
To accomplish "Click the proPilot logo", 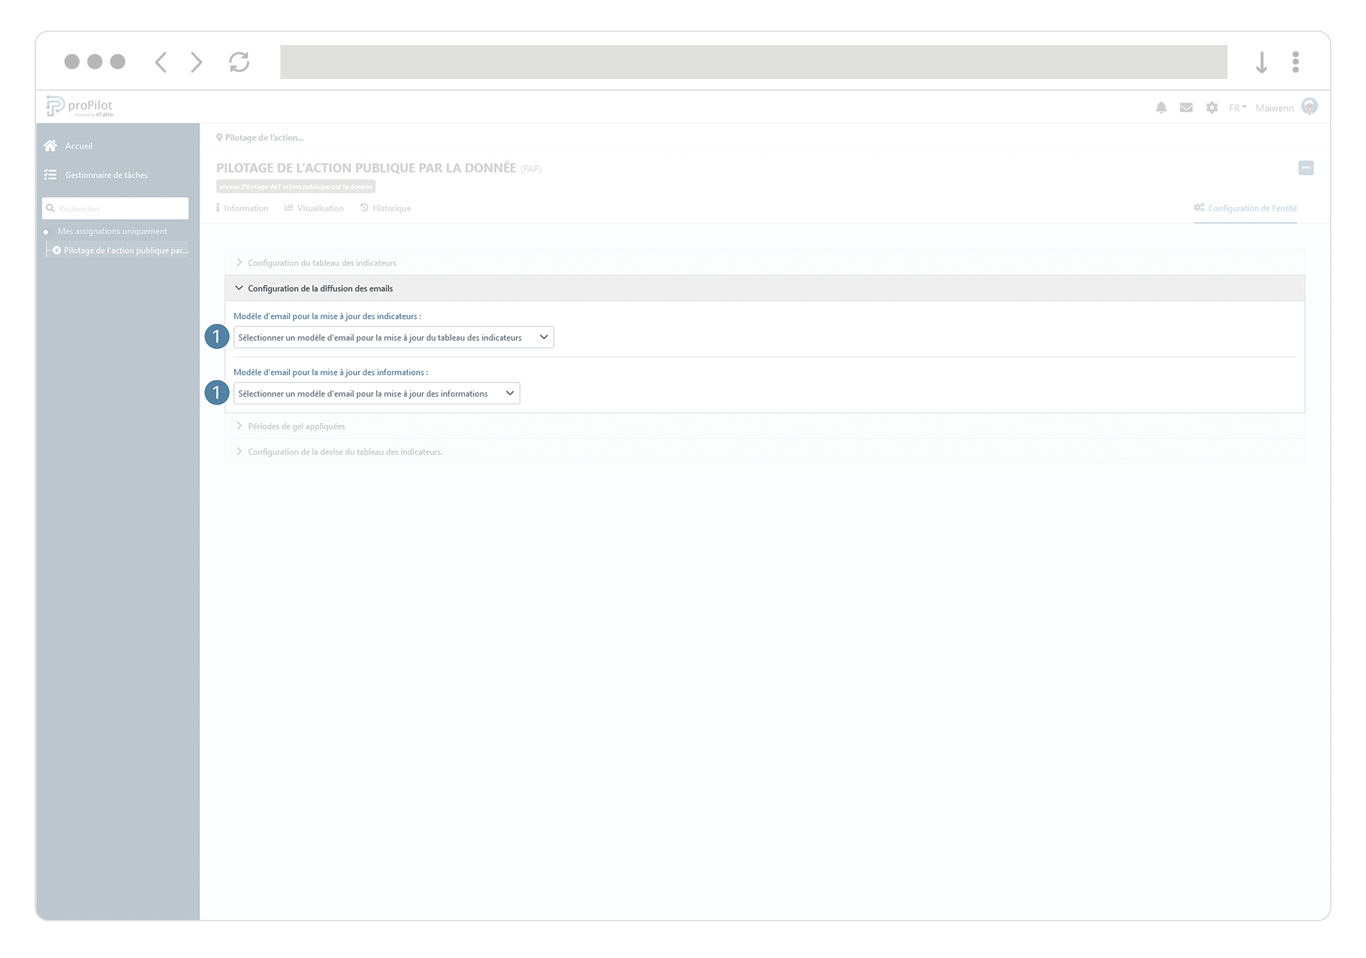I will pyautogui.click(x=80, y=105).
